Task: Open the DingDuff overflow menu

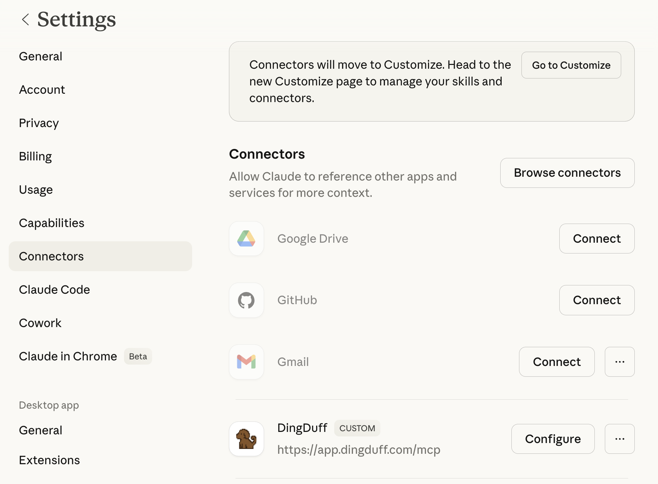Action: 620,439
